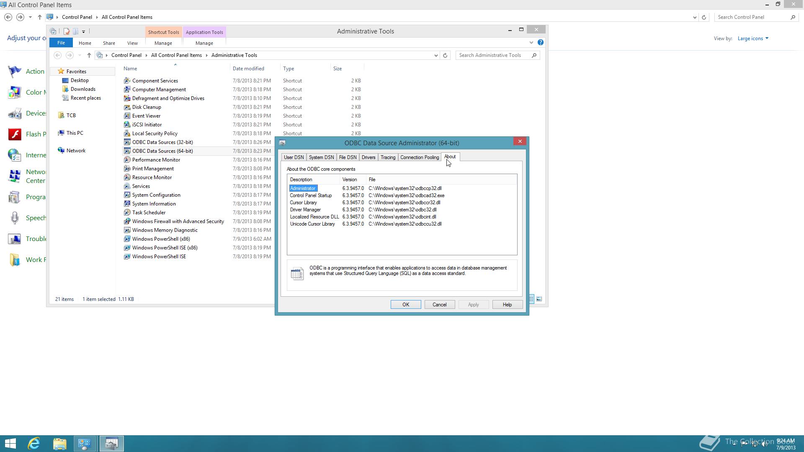Select the Local Security Policy icon
The width and height of the screenshot is (804, 452).
[127, 134]
